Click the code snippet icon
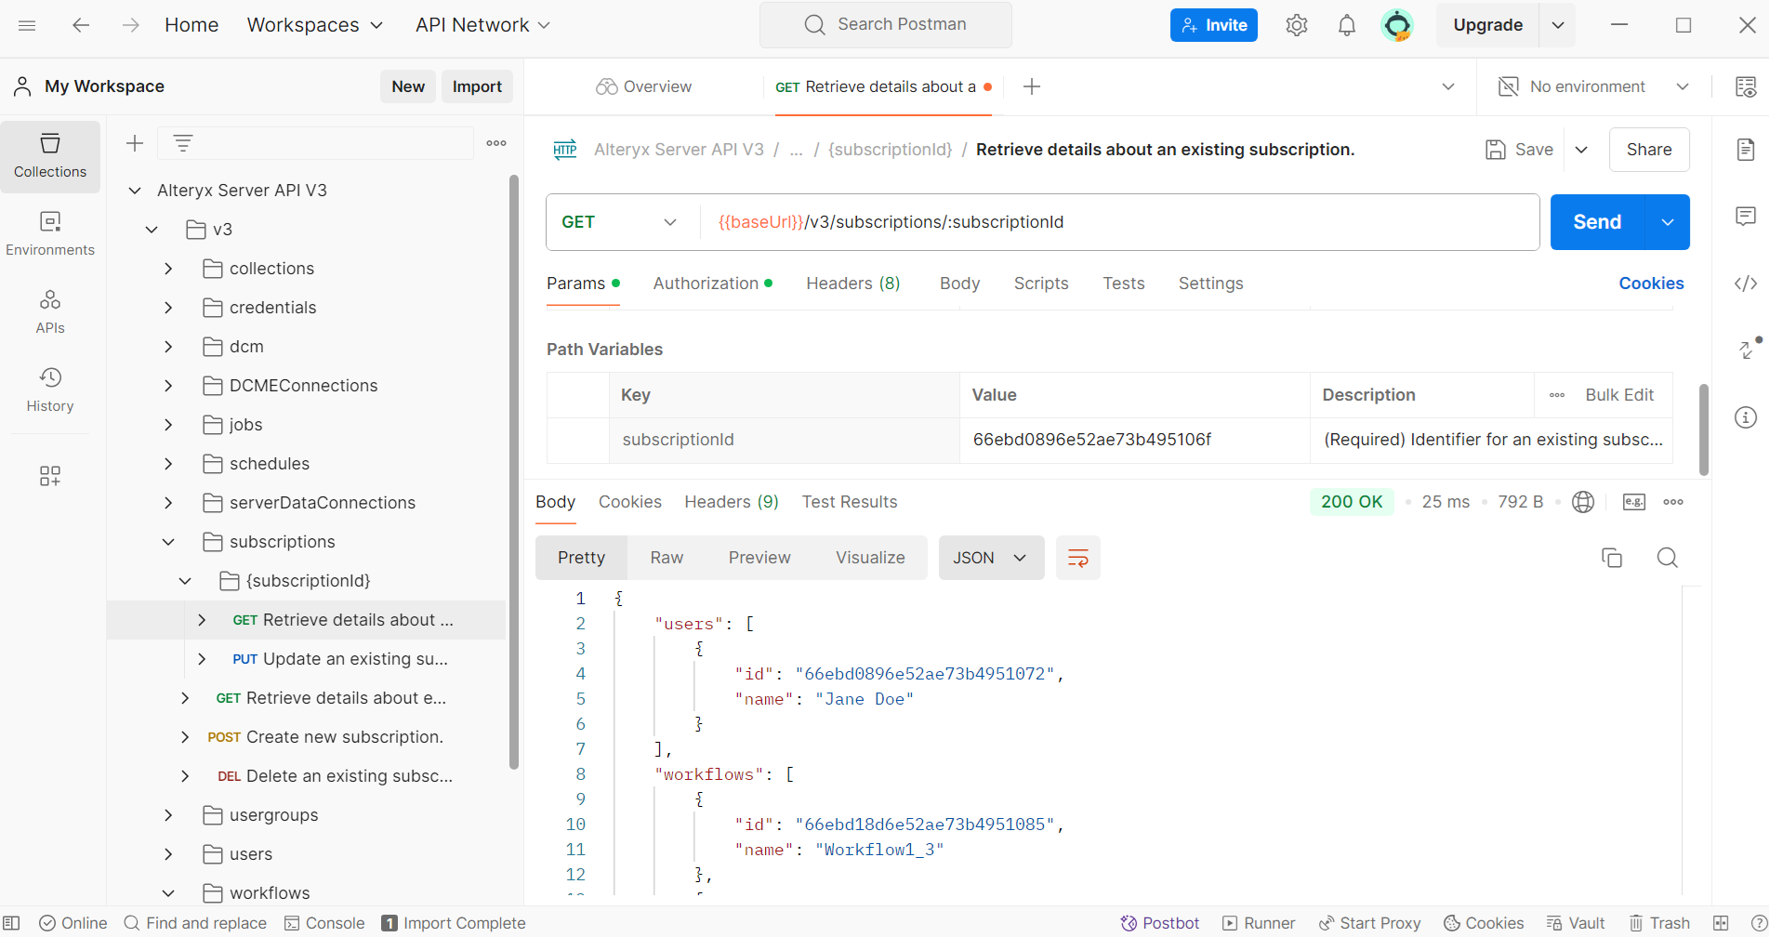The height and width of the screenshot is (937, 1769). click(1745, 284)
